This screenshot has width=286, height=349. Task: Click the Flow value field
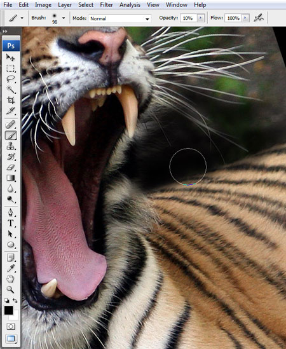pyautogui.click(x=233, y=18)
